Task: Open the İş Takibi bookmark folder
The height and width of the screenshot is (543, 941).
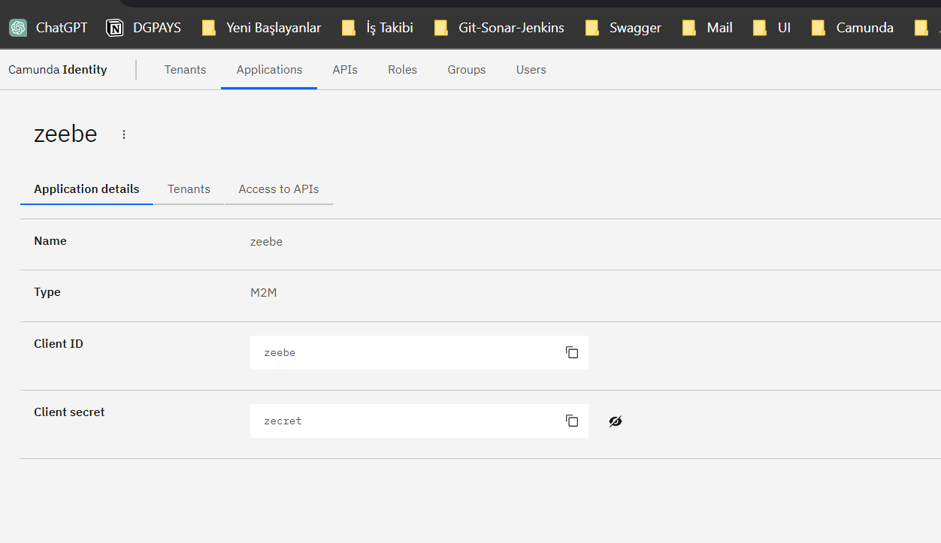Action: 377,28
